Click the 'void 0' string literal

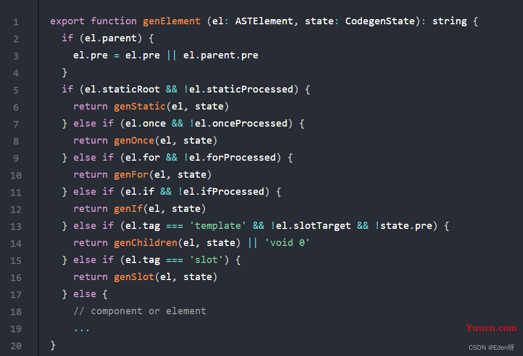287,243
